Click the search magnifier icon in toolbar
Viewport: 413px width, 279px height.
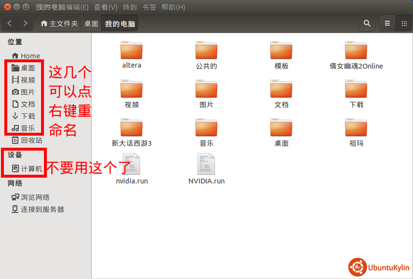[367, 23]
